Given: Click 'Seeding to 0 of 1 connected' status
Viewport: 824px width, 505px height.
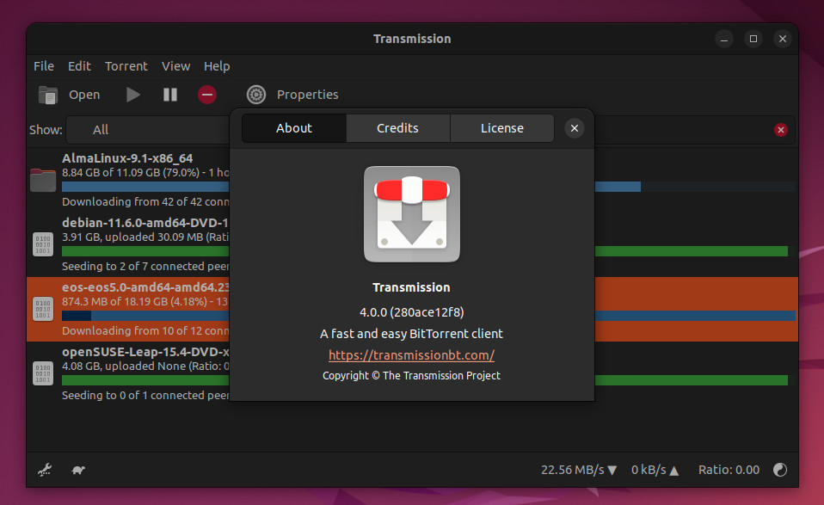Looking at the screenshot, I should pyautogui.click(x=145, y=396).
